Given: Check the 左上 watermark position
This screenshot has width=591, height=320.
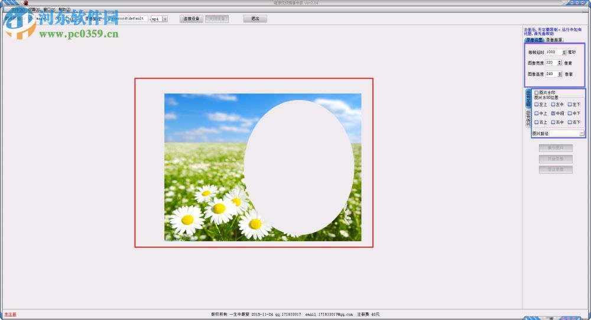Looking at the screenshot, I should click(x=537, y=105).
